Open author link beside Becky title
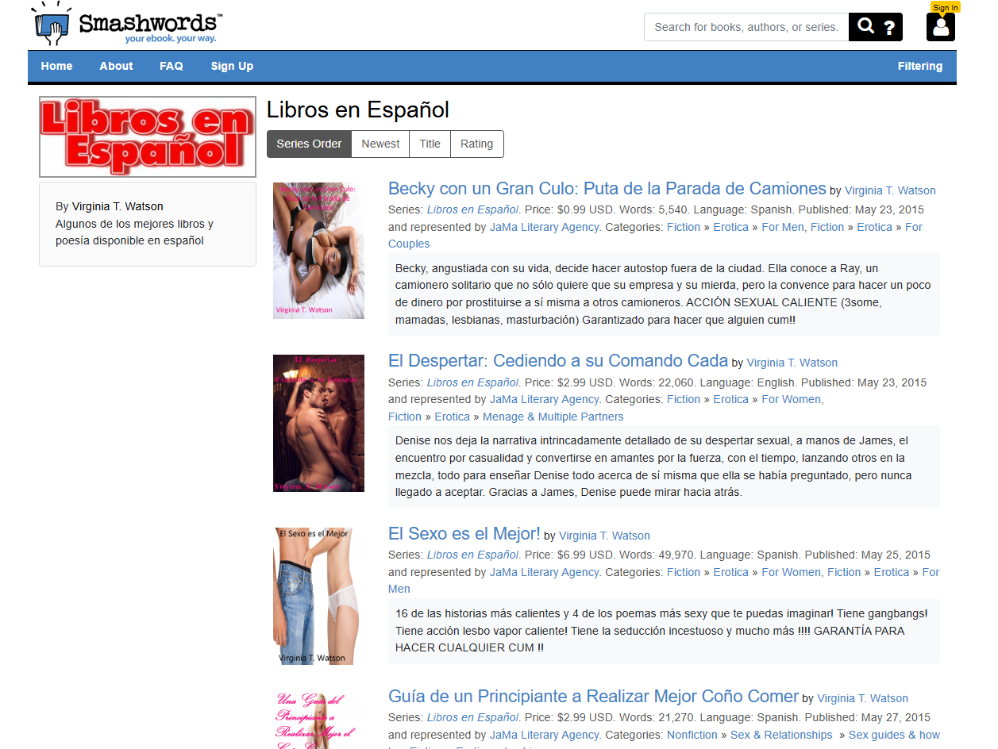 point(890,190)
